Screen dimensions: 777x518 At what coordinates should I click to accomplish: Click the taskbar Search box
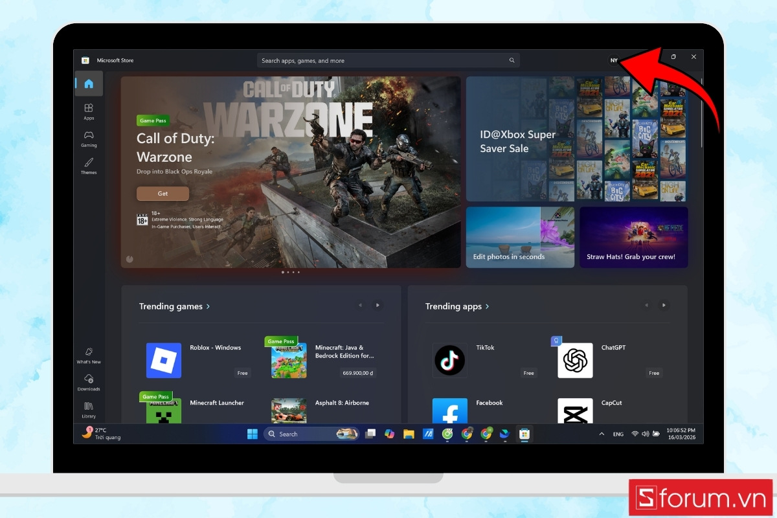pyautogui.click(x=310, y=434)
